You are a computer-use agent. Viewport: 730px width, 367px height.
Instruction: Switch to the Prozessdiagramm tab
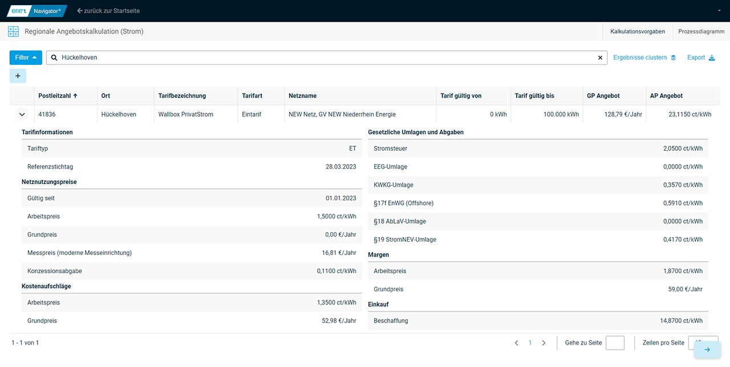pyautogui.click(x=701, y=32)
